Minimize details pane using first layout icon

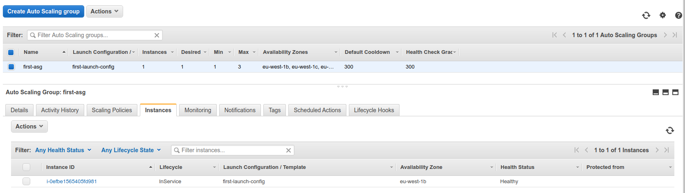coord(656,92)
